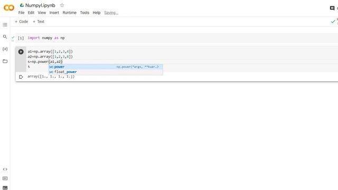Click the a2=np.array([1,2,3,4]) code line
This screenshot has width=338, height=190.
pos(50,56)
